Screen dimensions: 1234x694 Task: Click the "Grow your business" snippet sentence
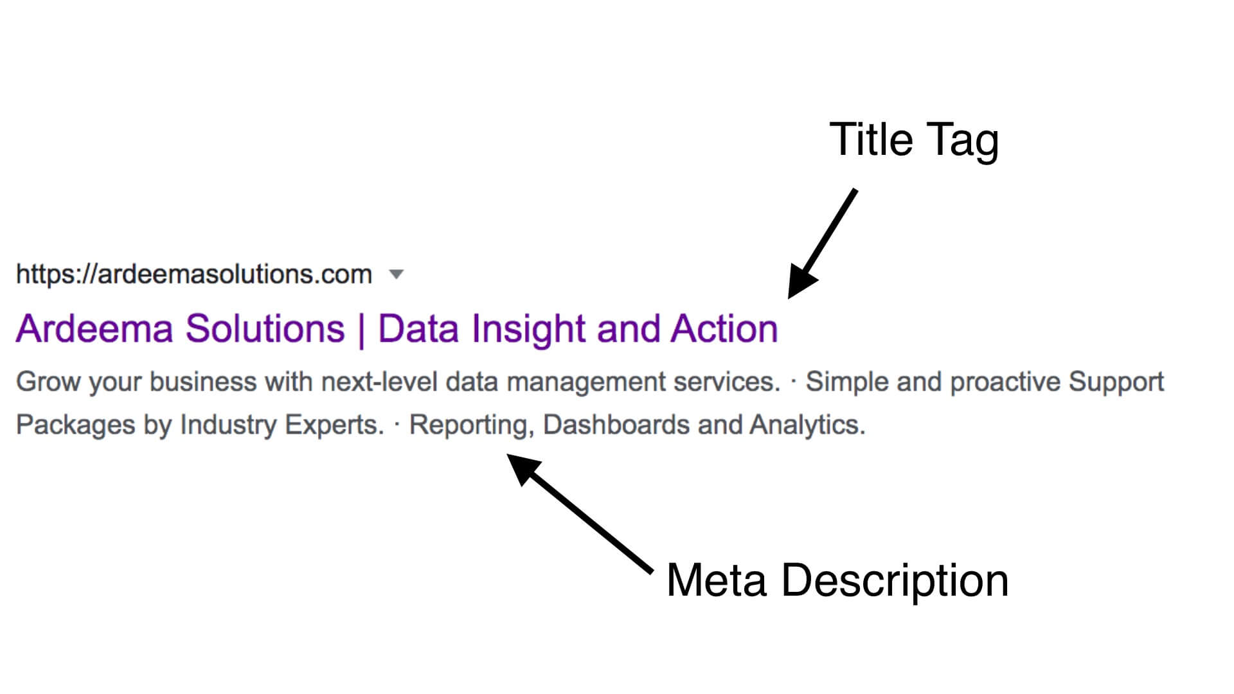(397, 382)
